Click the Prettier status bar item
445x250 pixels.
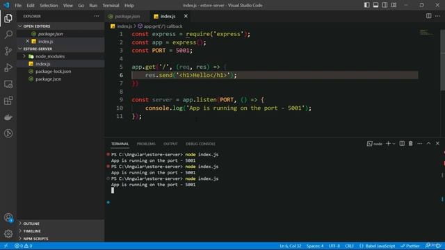(x=410, y=246)
